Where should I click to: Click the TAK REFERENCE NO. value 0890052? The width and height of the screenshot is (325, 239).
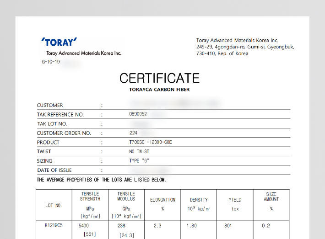tap(138, 115)
